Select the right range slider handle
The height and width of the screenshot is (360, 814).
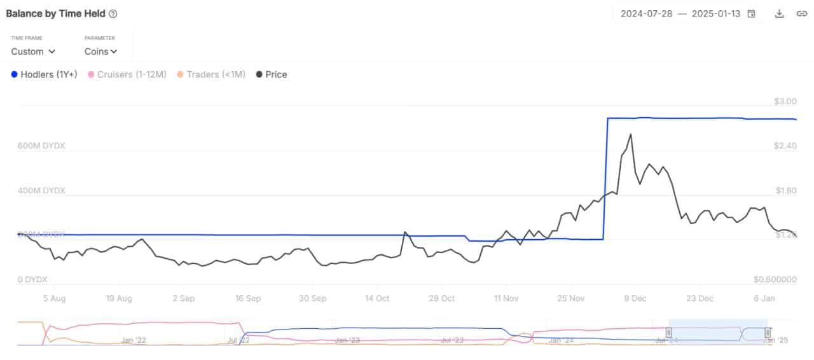[x=768, y=333]
